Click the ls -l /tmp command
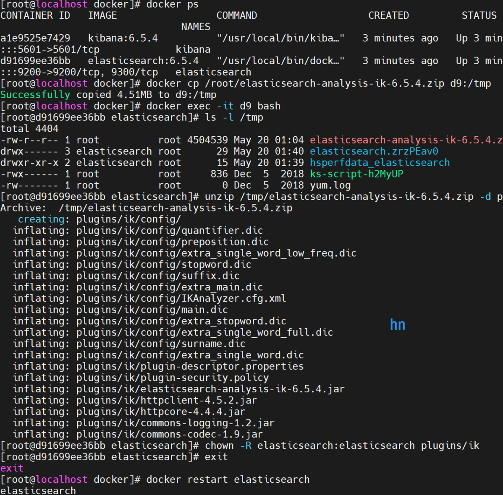The width and height of the screenshot is (503, 495). (x=234, y=117)
